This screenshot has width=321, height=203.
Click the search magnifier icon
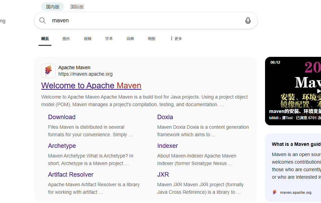[43, 21]
